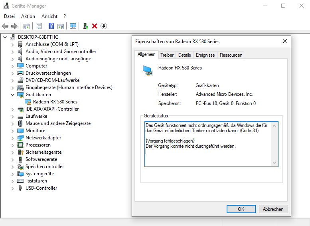The image size is (310, 226).
Task: Select the Tastaturen tree label
Action: 36,181
